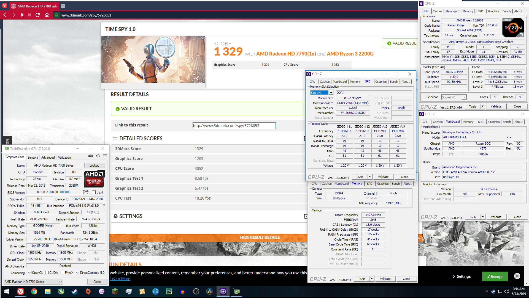
Task: Toggle the DirectCompute 5.0 checkbox
Action: point(77,273)
